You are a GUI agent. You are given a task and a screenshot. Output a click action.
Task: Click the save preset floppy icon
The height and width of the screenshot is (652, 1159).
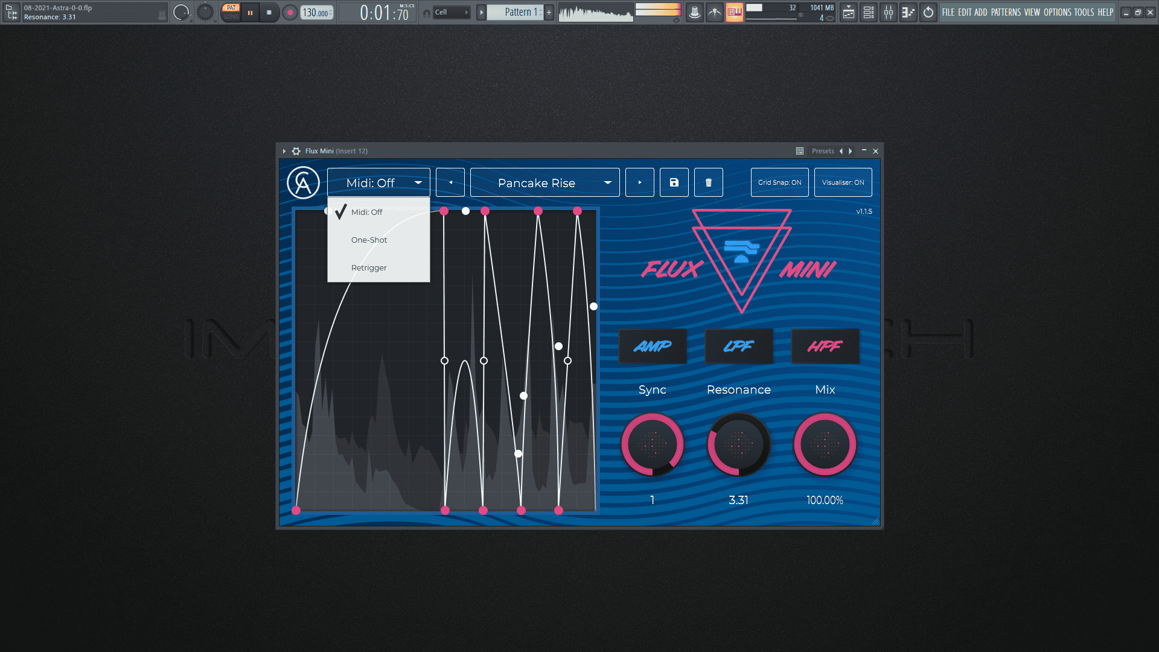[674, 182]
